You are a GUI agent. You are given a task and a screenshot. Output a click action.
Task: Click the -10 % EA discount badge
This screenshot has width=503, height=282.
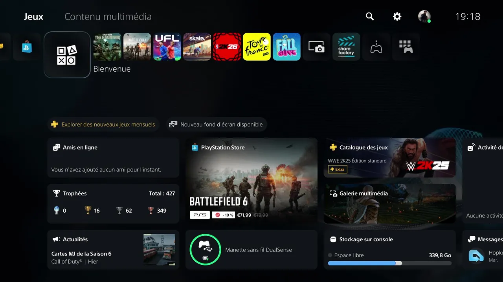tap(224, 215)
